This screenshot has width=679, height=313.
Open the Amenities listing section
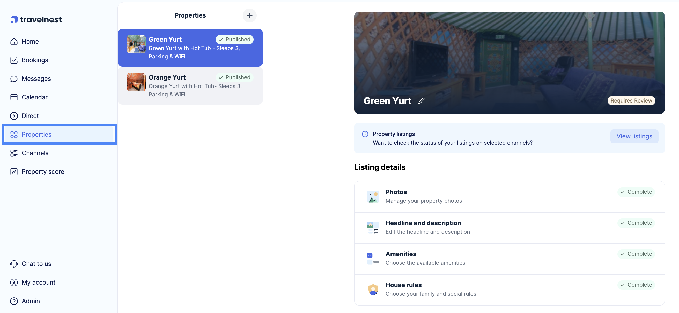(x=509, y=259)
